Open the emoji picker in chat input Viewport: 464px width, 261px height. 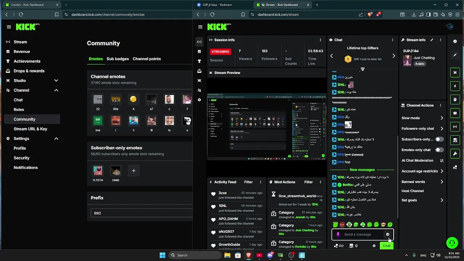[388, 235]
